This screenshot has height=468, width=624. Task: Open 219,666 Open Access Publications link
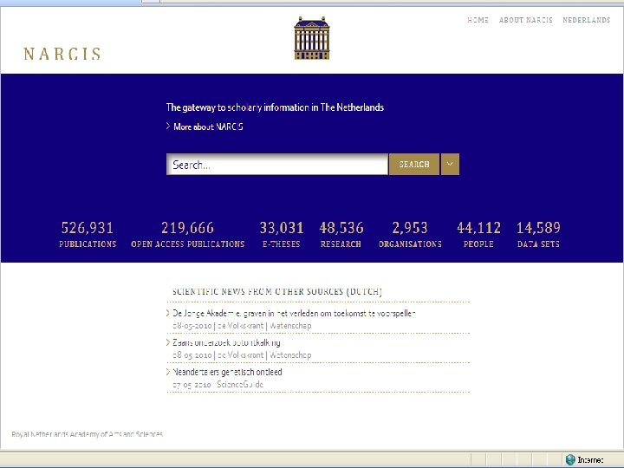(x=187, y=235)
